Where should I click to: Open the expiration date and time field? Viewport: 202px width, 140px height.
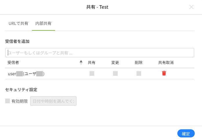[x=53, y=101]
